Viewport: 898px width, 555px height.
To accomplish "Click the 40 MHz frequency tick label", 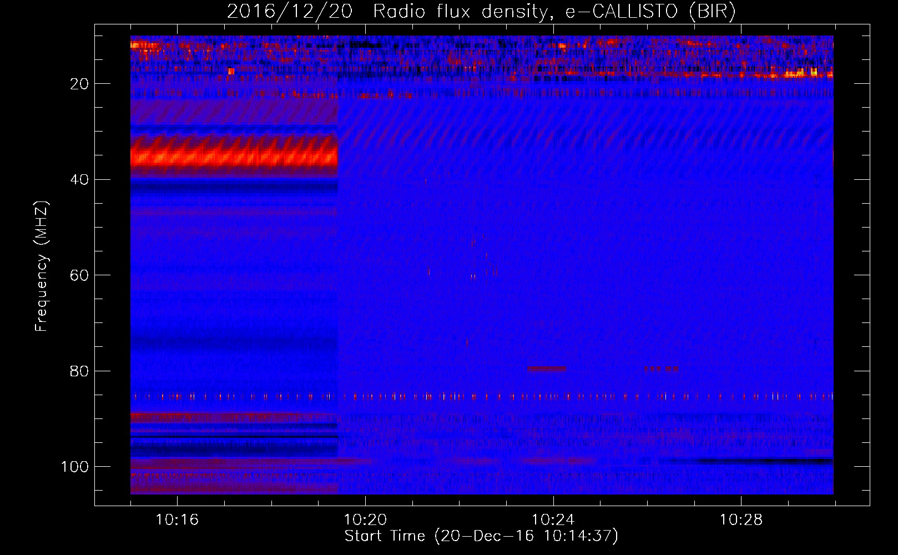I will pyautogui.click(x=79, y=180).
